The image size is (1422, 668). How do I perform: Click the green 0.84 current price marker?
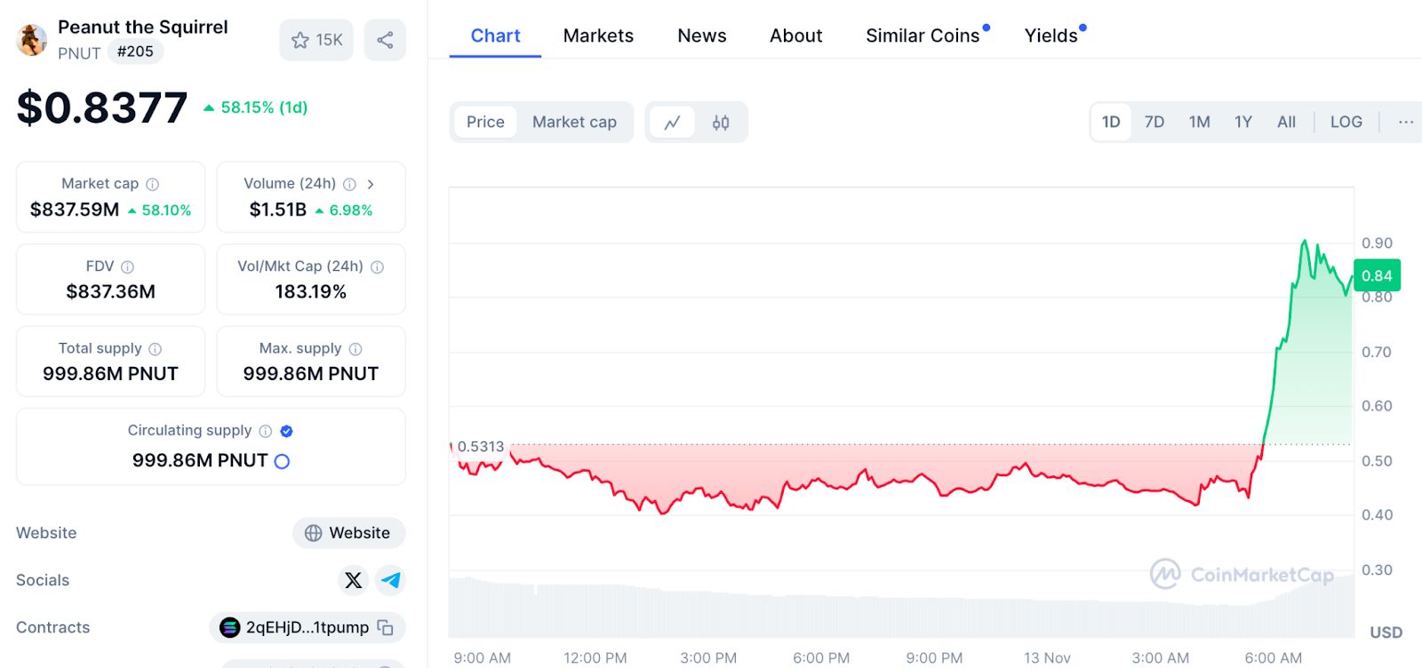(1376, 275)
